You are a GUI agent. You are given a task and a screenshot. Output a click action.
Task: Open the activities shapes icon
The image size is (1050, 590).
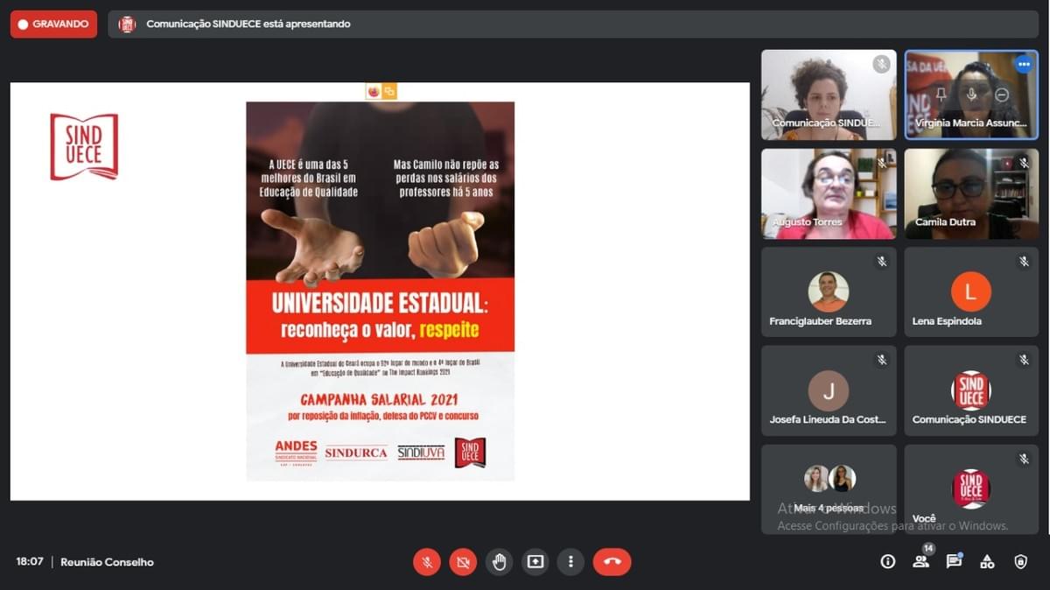point(987,562)
